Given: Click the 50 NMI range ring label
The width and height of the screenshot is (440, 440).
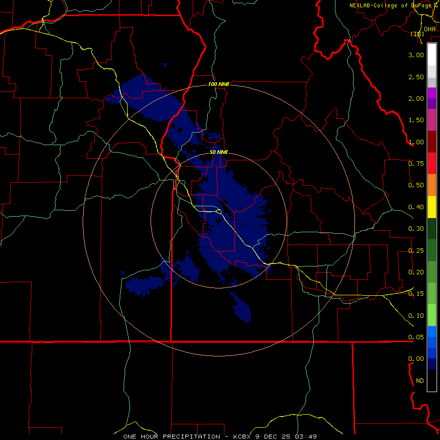Looking at the screenshot, I should [219, 152].
